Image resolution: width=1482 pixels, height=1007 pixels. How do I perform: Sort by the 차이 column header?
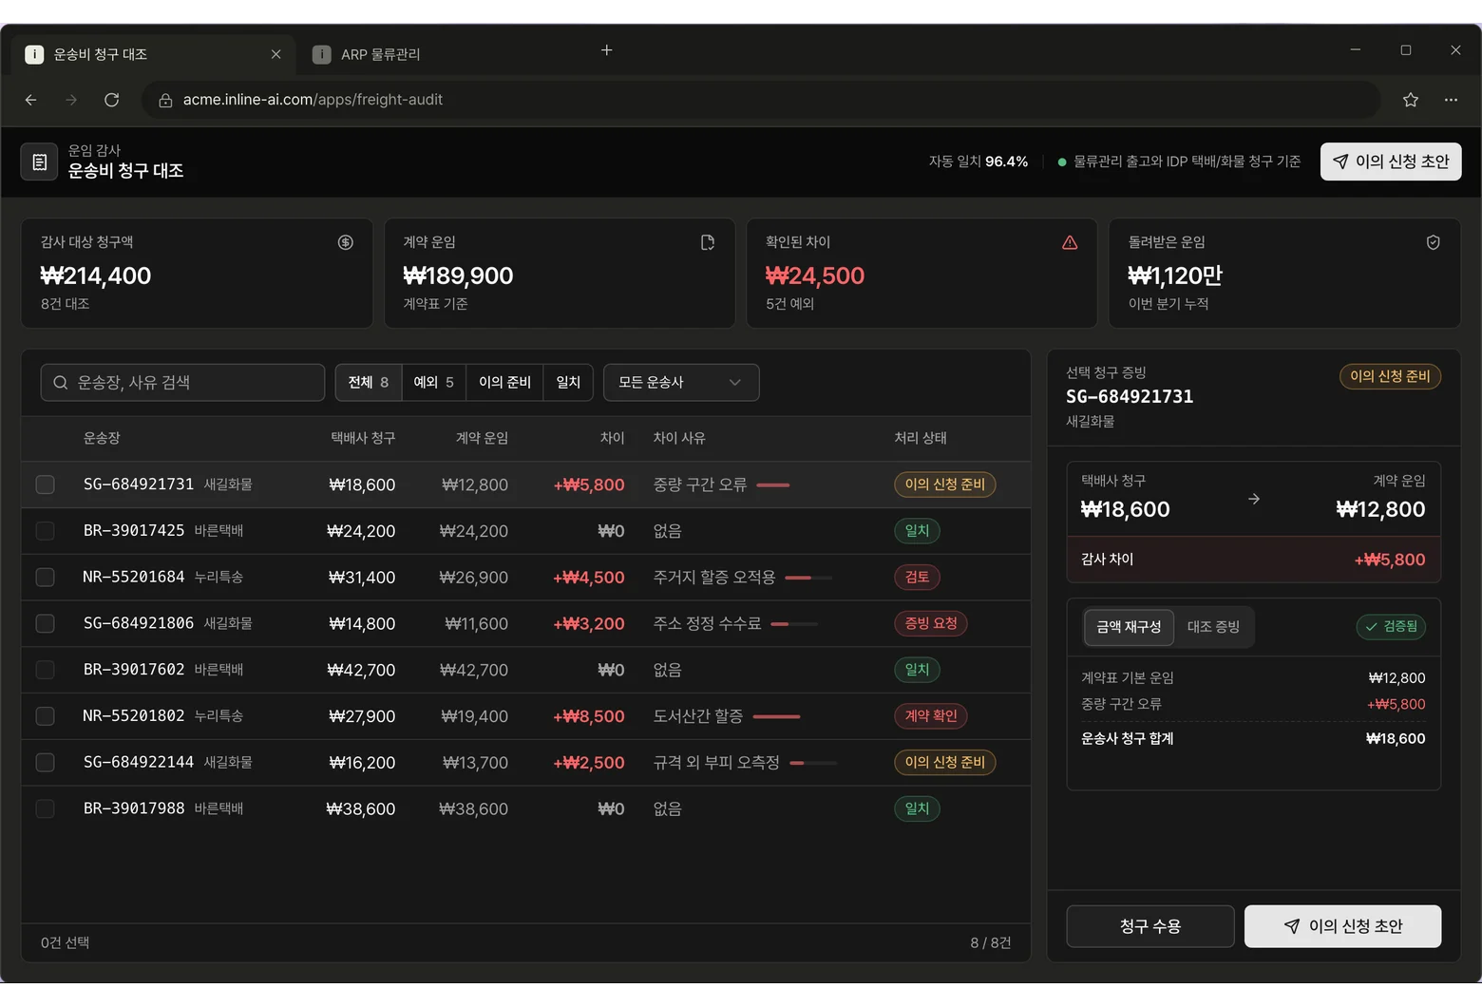tap(612, 438)
